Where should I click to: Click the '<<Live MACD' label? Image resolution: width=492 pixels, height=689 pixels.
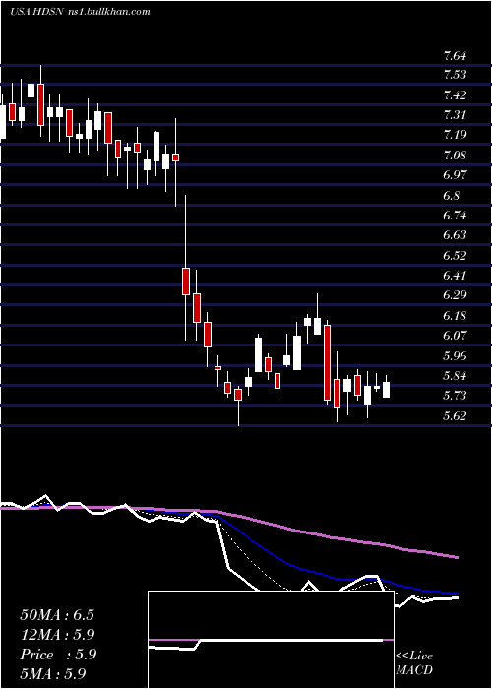coord(414,662)
